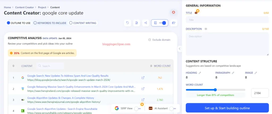Click the Title input field
Screen dimensions: 272x114
(x=227, y=20)
